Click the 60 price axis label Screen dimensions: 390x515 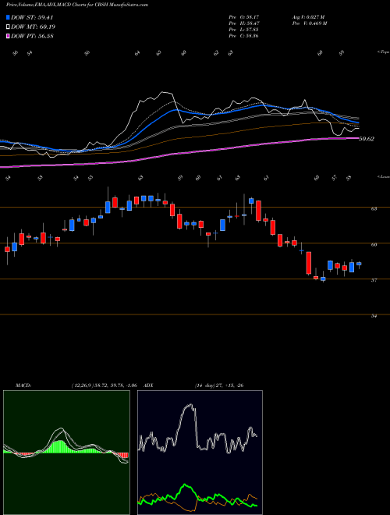[374, 244]
